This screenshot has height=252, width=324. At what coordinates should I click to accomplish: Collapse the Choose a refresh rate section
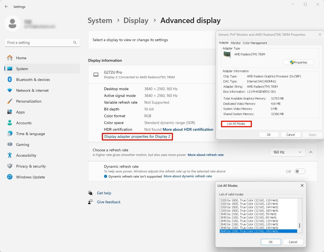311,152
